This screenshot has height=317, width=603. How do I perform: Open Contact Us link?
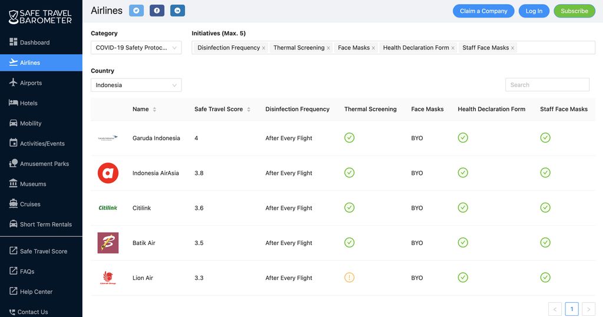(41, 312)
